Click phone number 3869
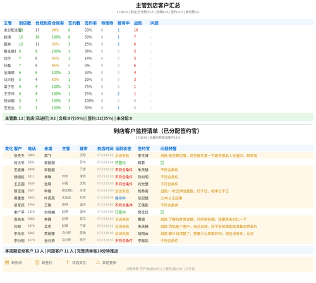This screenshot has width=316, height=283. (x=31, y=155)
